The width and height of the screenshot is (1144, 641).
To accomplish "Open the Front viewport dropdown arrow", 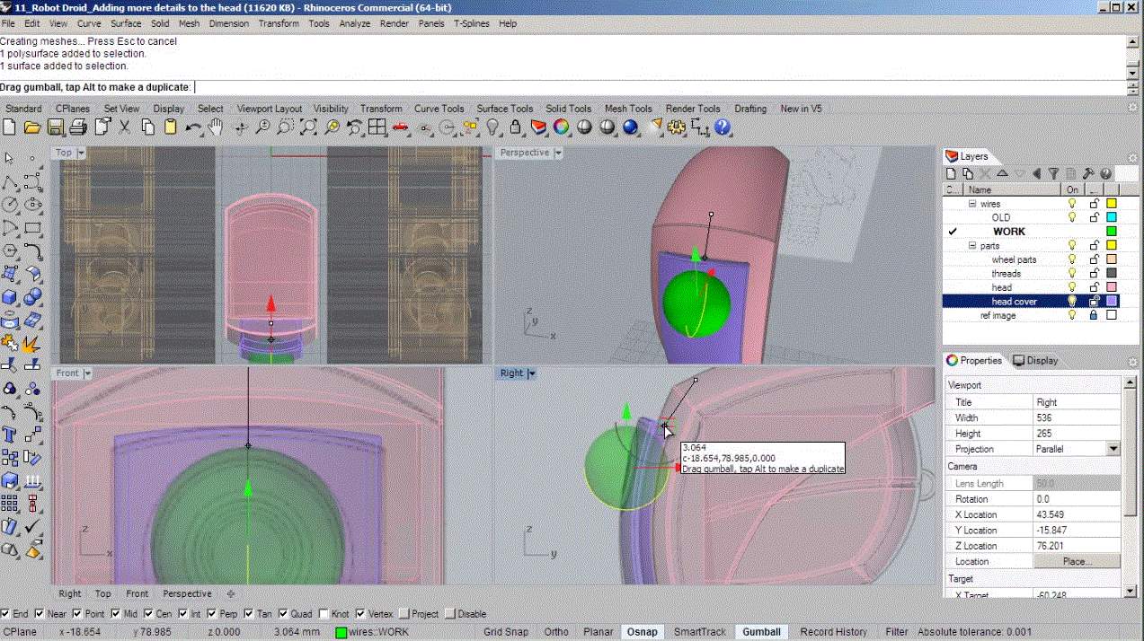I will (x=90, y=373).
